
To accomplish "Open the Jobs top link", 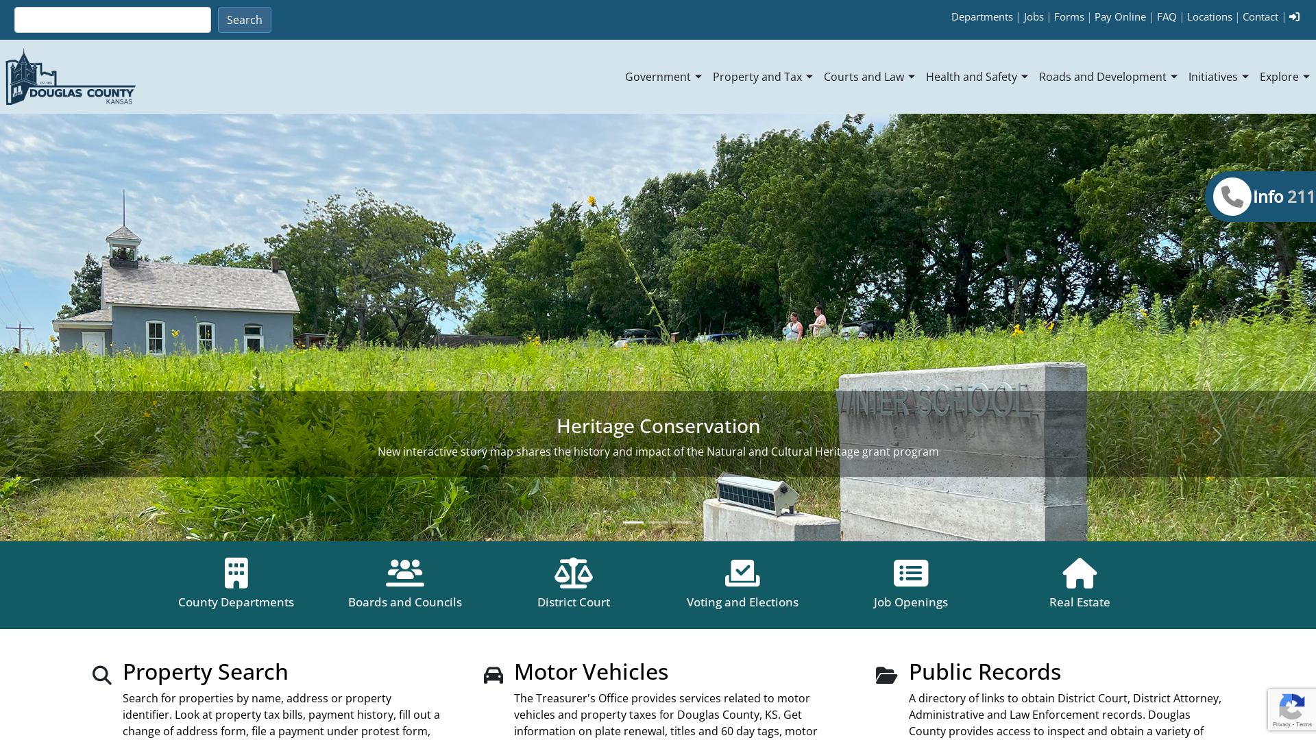I will pyautogui.click(x=1034, y=17).
